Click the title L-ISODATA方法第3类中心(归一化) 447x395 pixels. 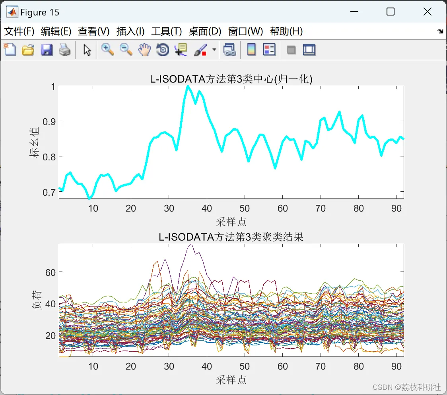pos(231,79)
